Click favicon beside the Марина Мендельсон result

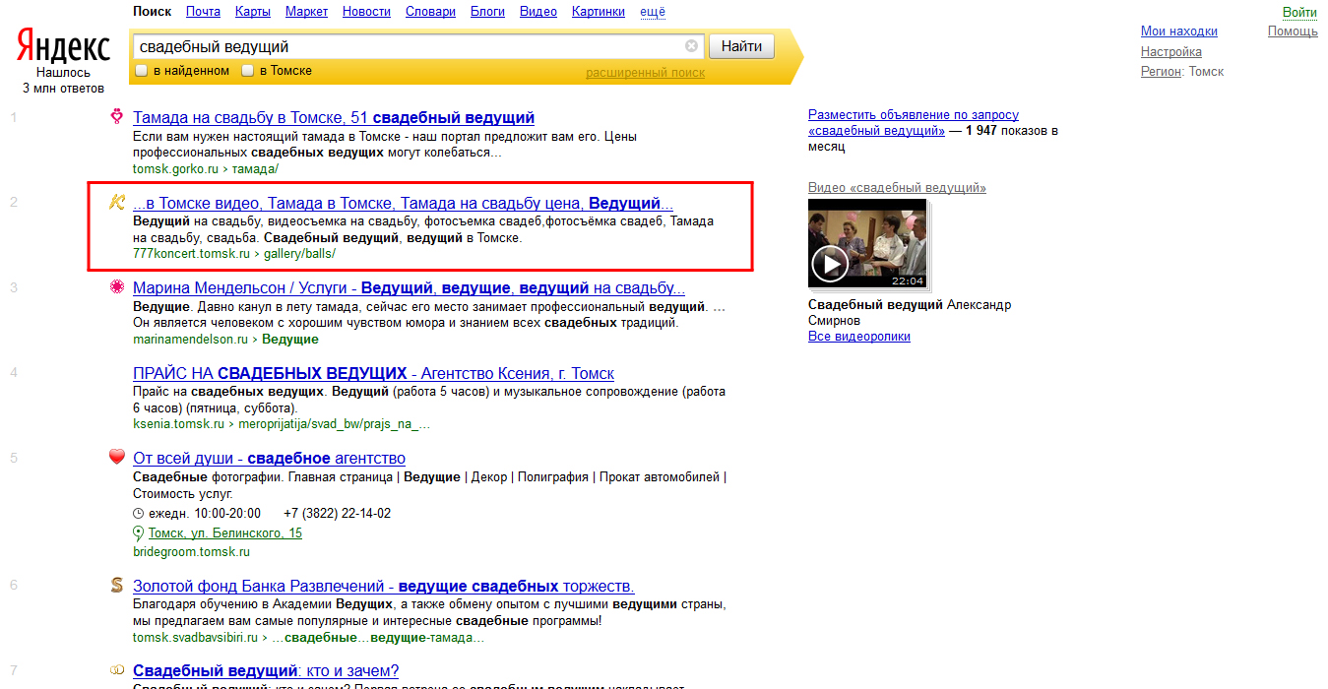(x=117, y=287)
